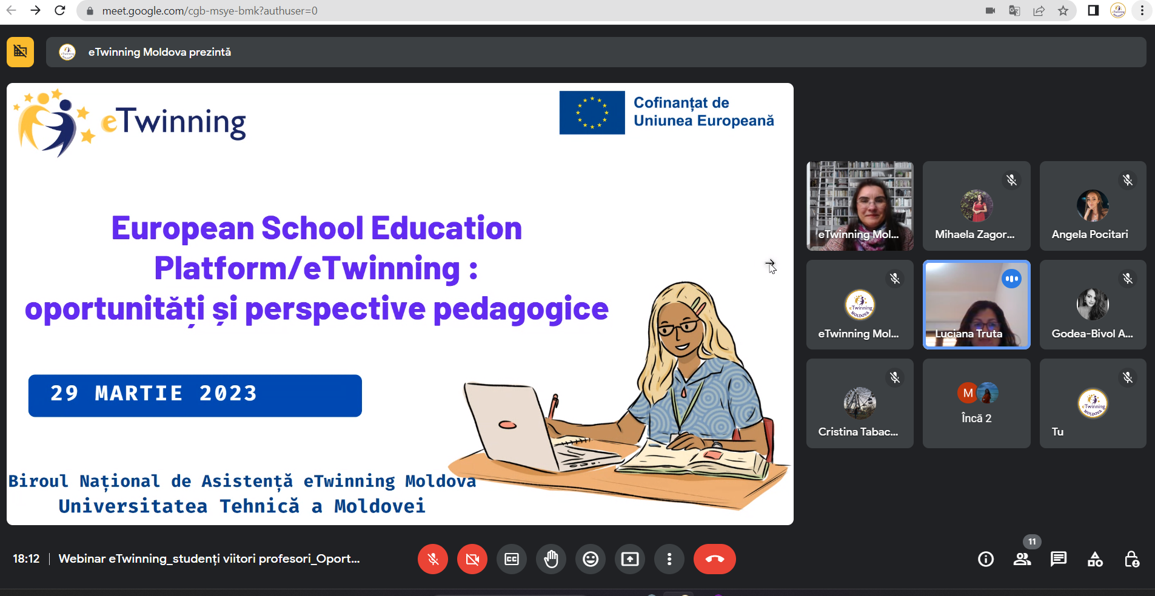The image size is (1155, 596).
Task: Click the shared presentation slide
Action: (400, 304)
